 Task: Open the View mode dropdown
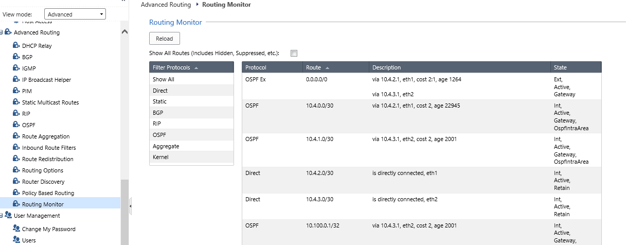point(75,14)
